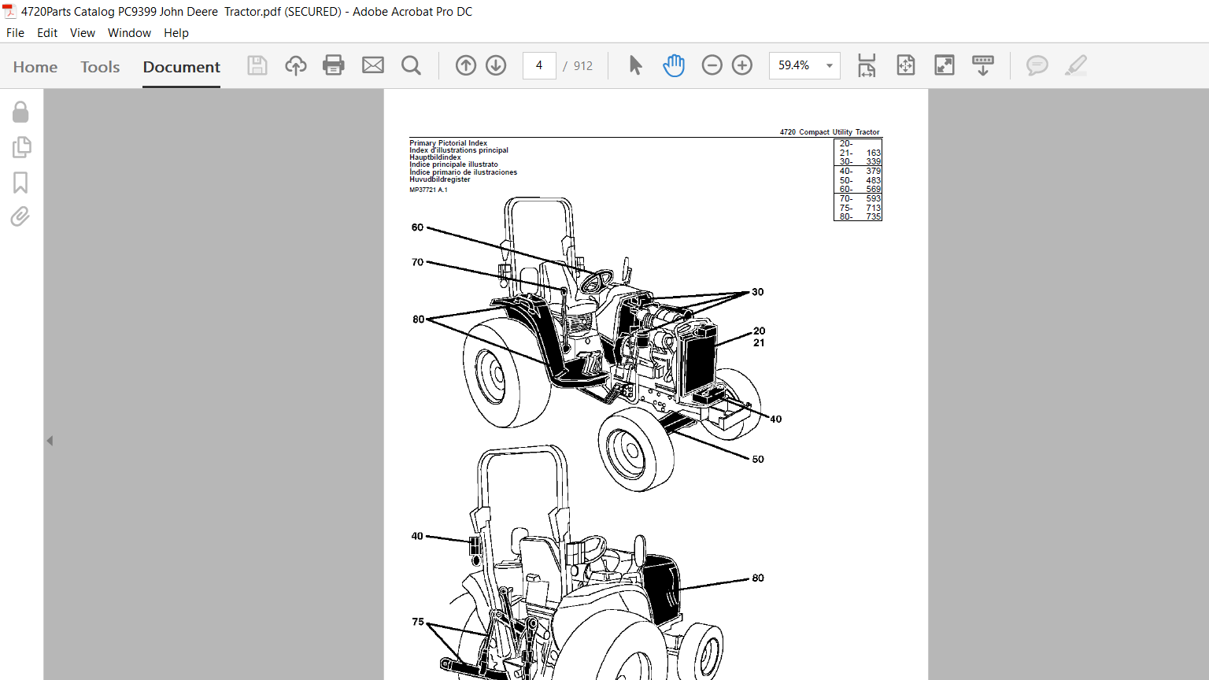This screenshot has width=1209, height=680.
Task: Click index entry '21- 163'
Action: (x=860, y=153)
